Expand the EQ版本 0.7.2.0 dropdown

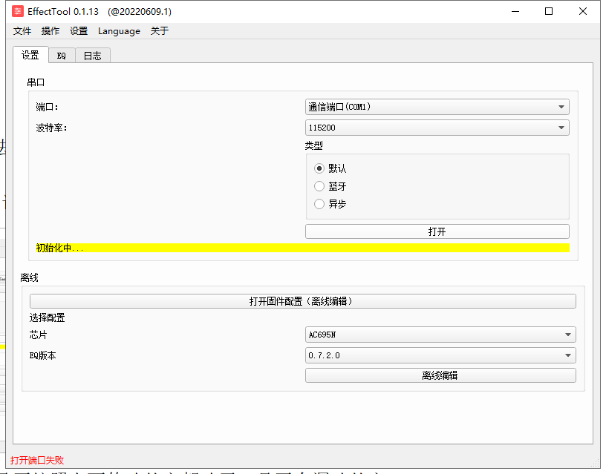[440, 355]
